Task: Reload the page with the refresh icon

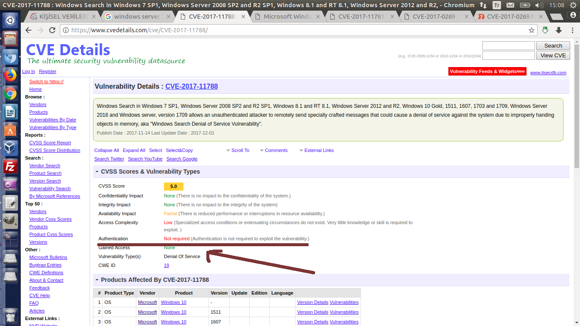Action: 52,30
